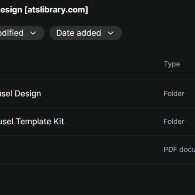Open the Modified filter chip
The image size is (195, 195).
(22, 33)
